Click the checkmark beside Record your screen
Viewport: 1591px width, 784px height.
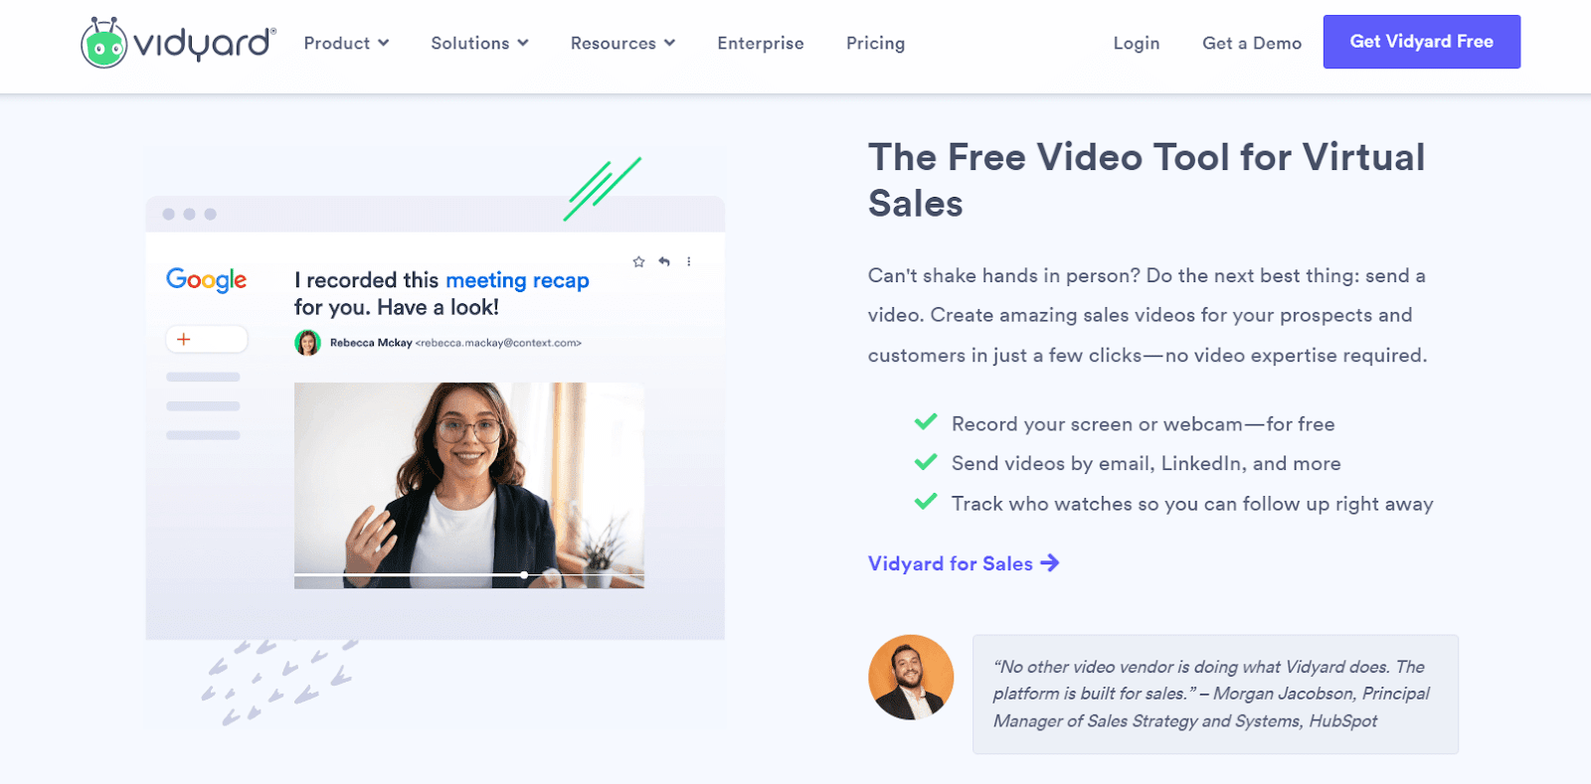pos(926,422)
